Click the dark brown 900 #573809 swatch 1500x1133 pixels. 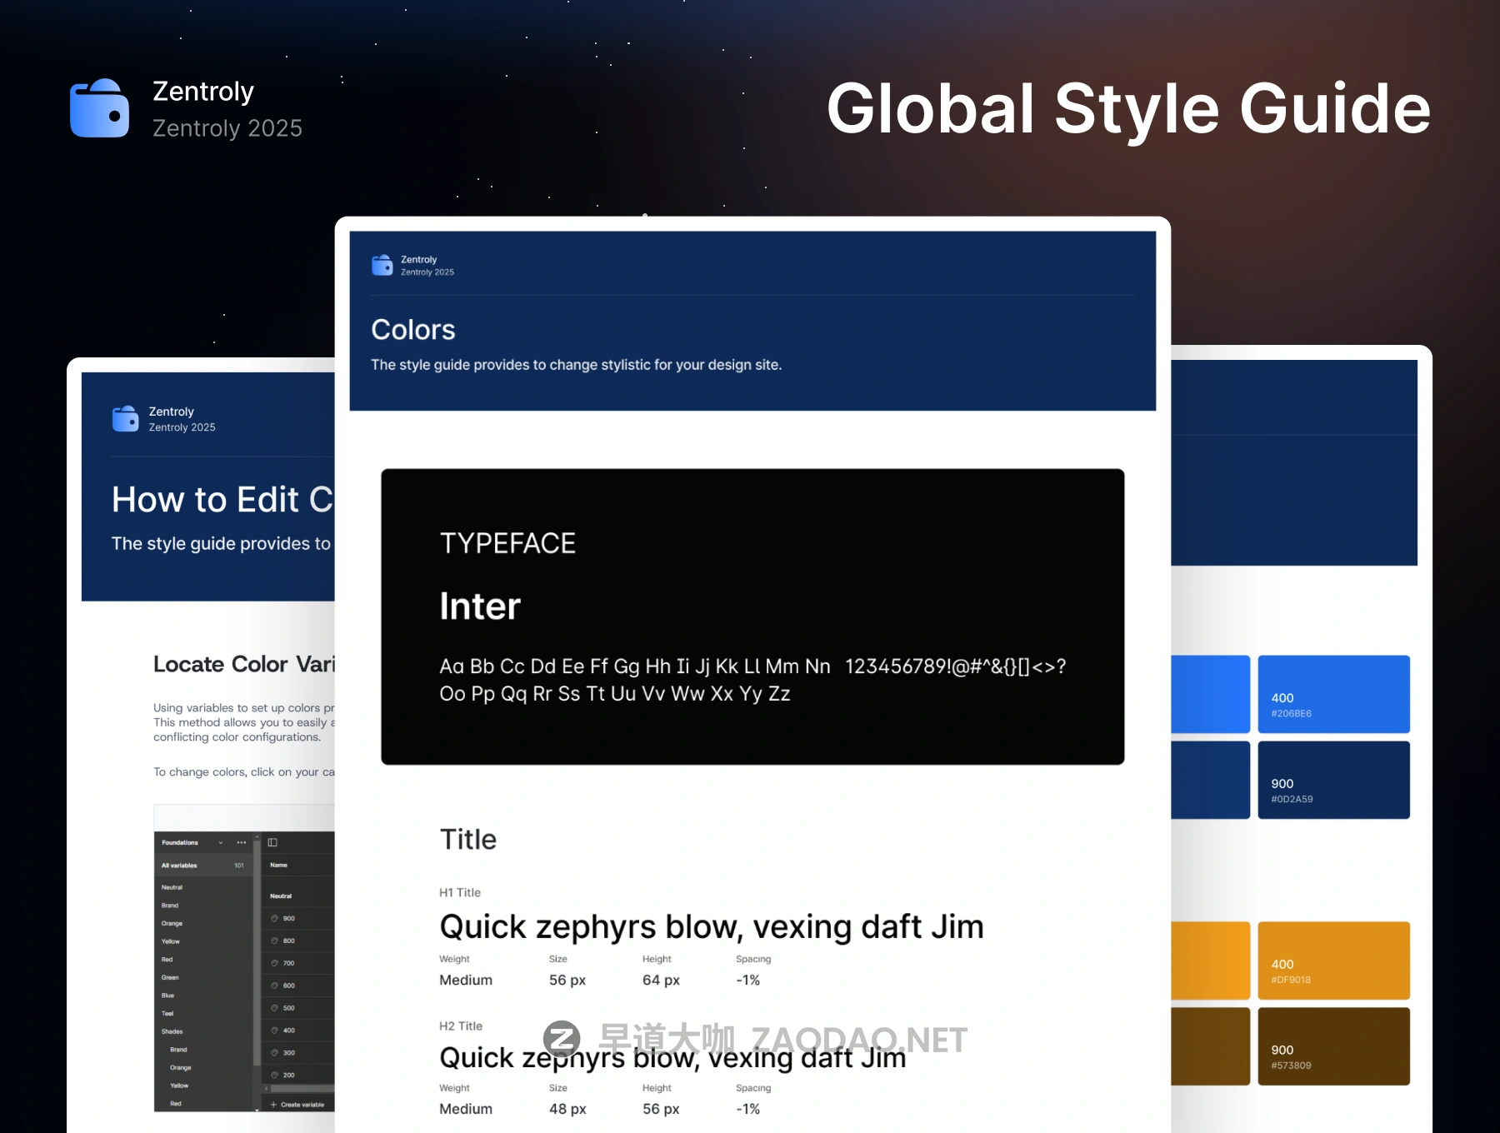(1333, 1046)
